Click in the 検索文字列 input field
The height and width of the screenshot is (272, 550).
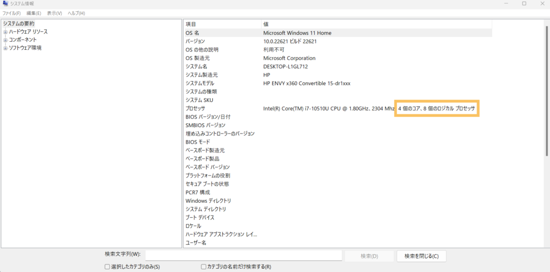(x=243, y=255)
